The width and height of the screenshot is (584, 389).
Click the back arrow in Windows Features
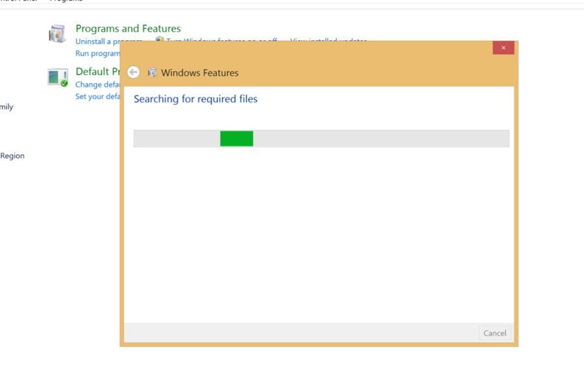(x=133, y=72)
